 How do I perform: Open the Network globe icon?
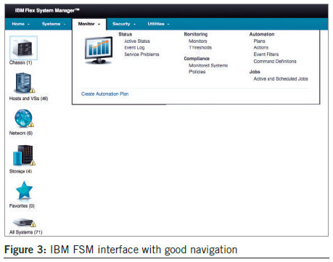(24, 118)
